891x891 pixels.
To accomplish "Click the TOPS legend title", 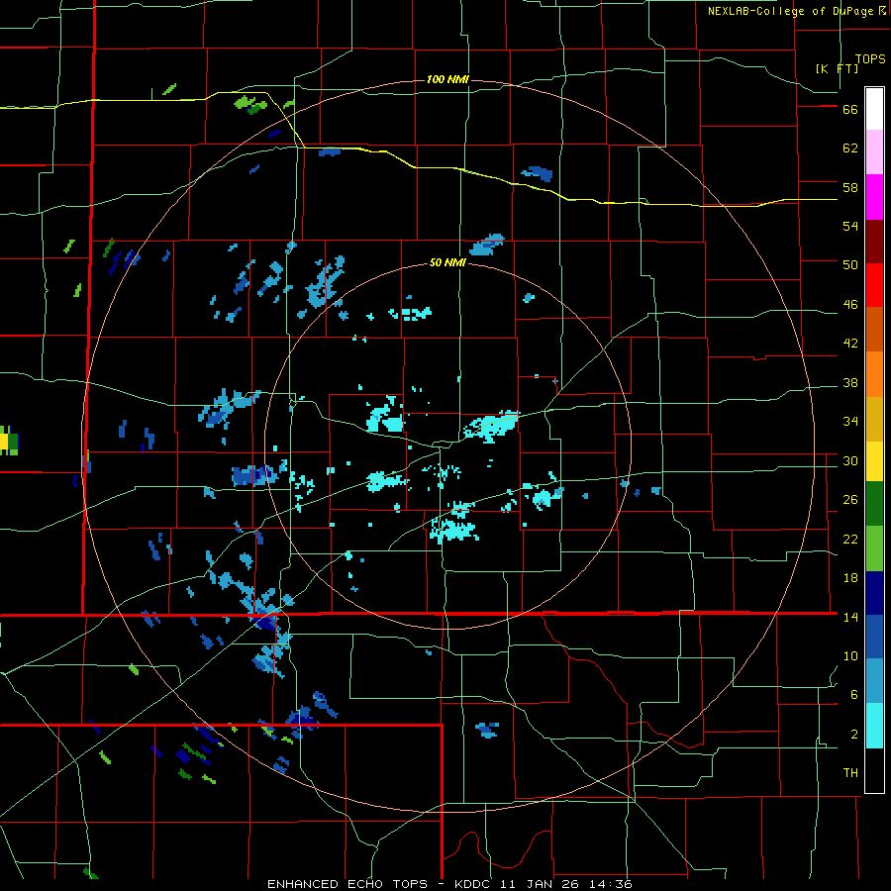I will (870, 59).
